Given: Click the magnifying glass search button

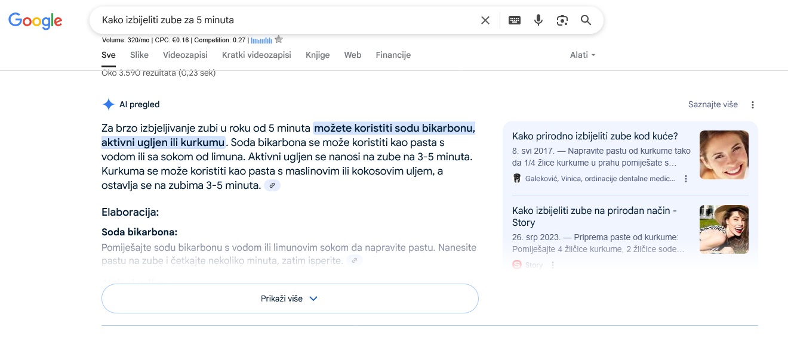Looking at the screenshot, I should point(586,20).
